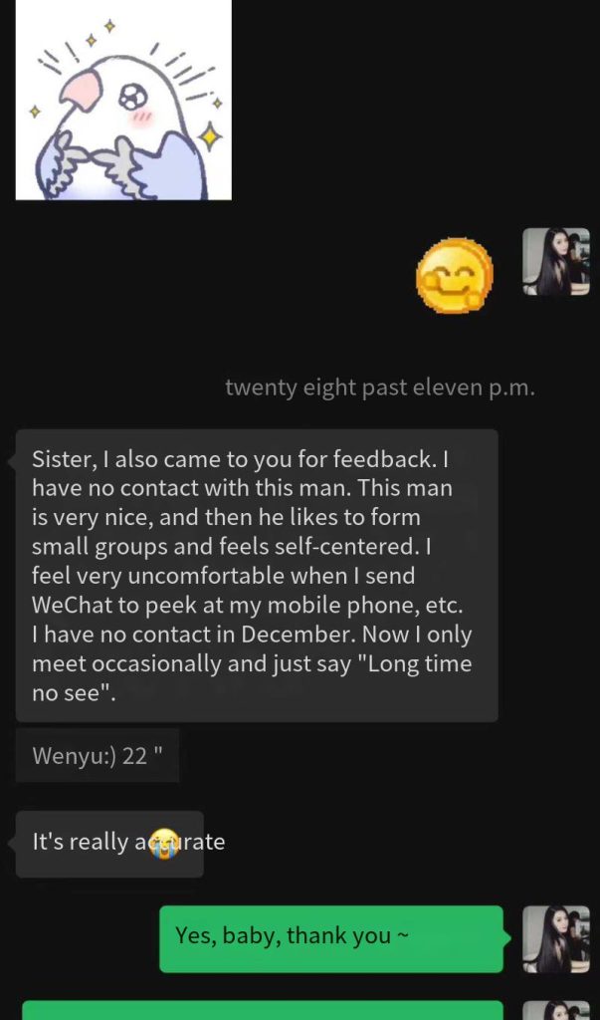Tap the smiling yellow emoji sticker
Viewport: 600px width, 1020px height.
[x=455, y=275]
